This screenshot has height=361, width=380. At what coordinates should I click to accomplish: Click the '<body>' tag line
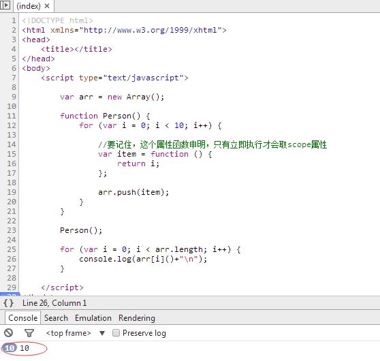[36, 68]
